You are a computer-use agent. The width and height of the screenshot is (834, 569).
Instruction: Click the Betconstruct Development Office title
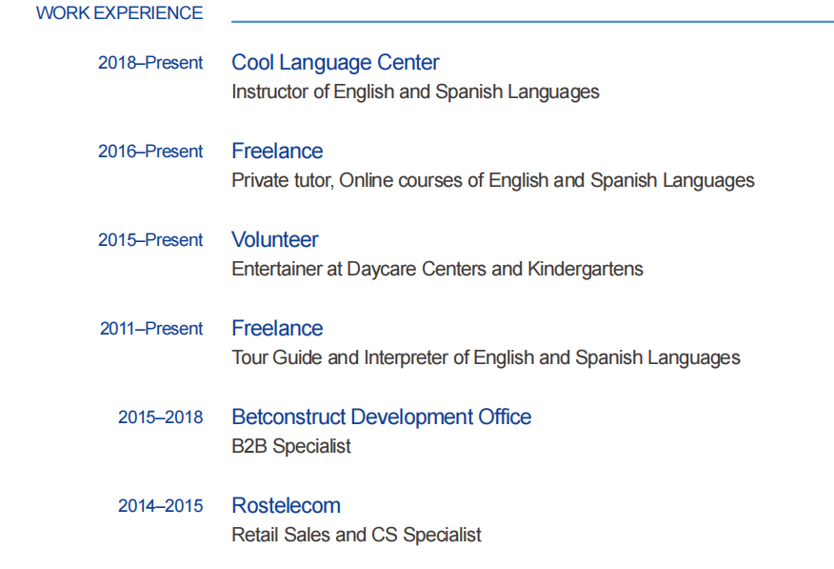[381, 417]
